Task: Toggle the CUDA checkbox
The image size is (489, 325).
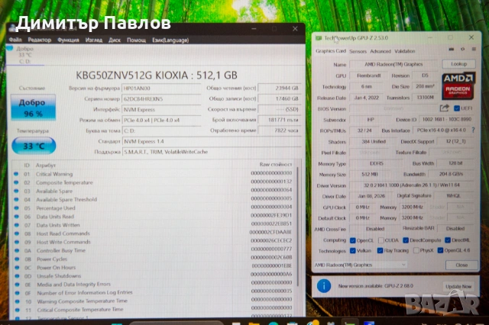Action: click(381, 240)
